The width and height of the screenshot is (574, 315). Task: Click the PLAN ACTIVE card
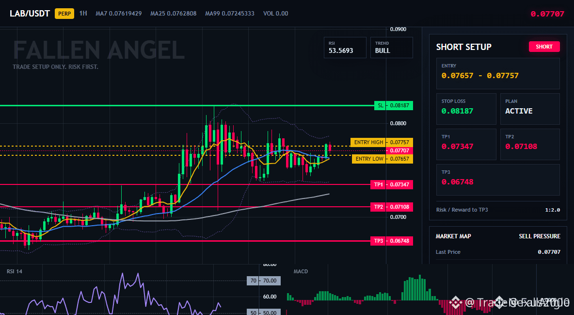(x=530, y=109)
